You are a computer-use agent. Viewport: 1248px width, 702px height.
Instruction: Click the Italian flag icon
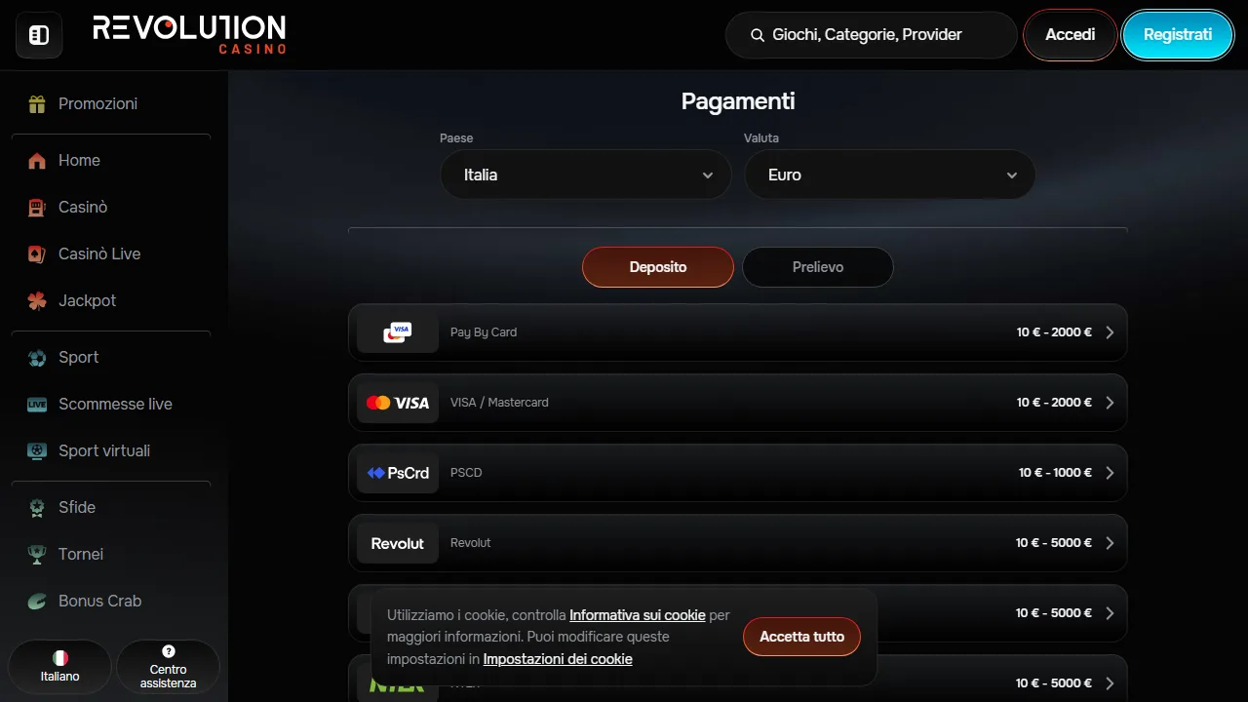(x=60, y=658)
